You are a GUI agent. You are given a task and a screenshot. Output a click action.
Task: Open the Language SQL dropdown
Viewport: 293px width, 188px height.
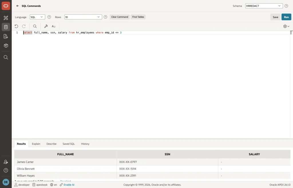[37, 17]
